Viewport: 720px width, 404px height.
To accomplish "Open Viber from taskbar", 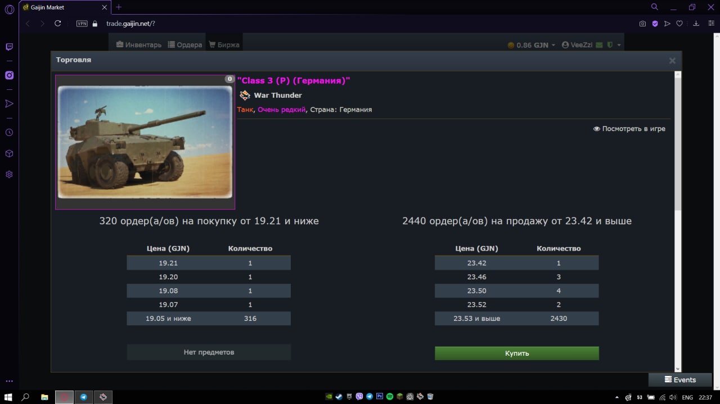I will click(x=359, y=397).
